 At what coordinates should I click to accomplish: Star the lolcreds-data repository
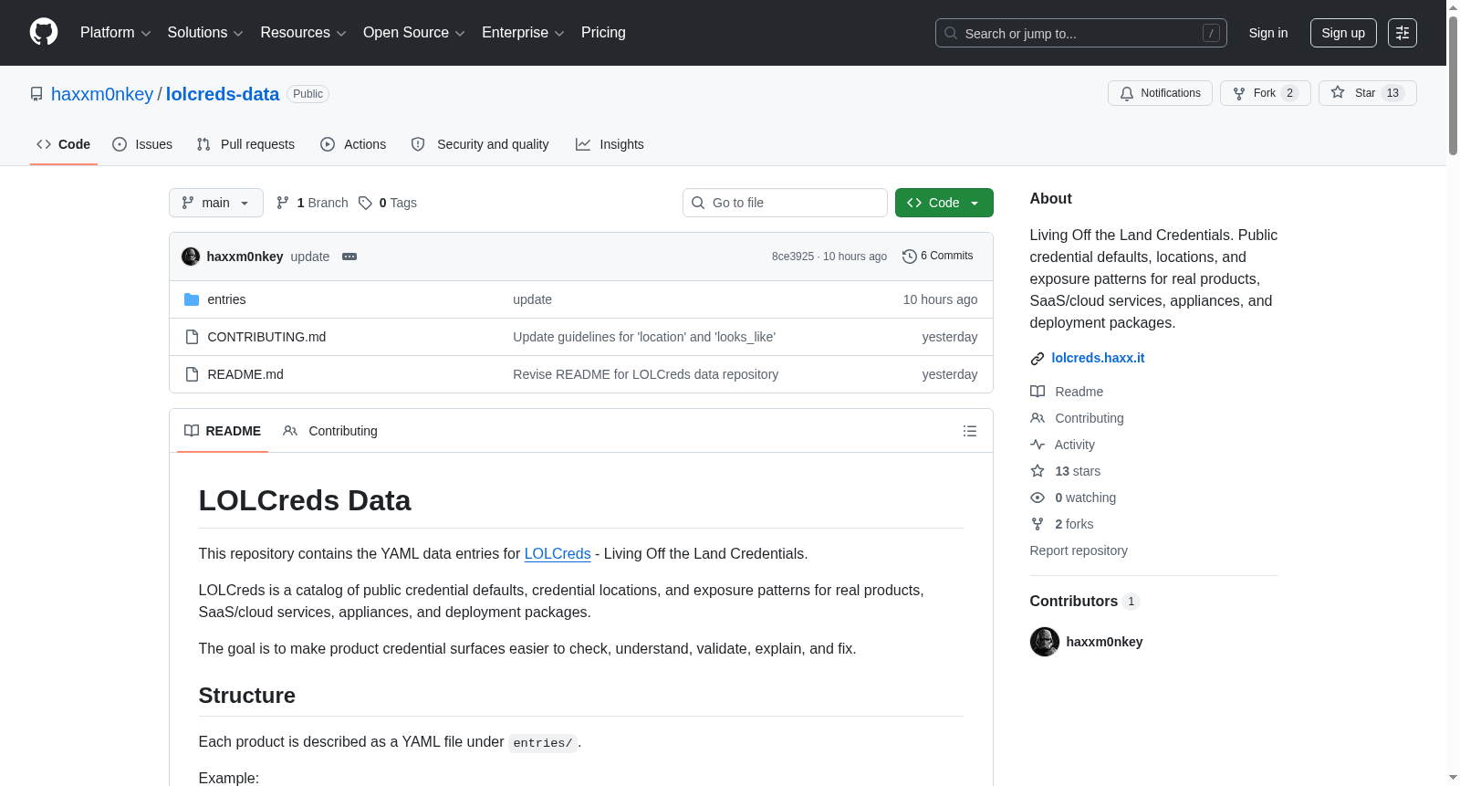tap(1367, 93)
